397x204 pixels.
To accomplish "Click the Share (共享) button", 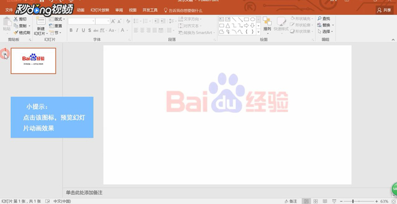I will click(x=385, y=10).
